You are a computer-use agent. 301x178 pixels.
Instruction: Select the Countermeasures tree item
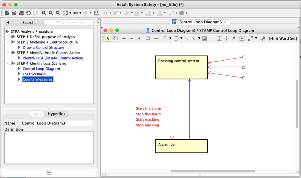point(38,79)
